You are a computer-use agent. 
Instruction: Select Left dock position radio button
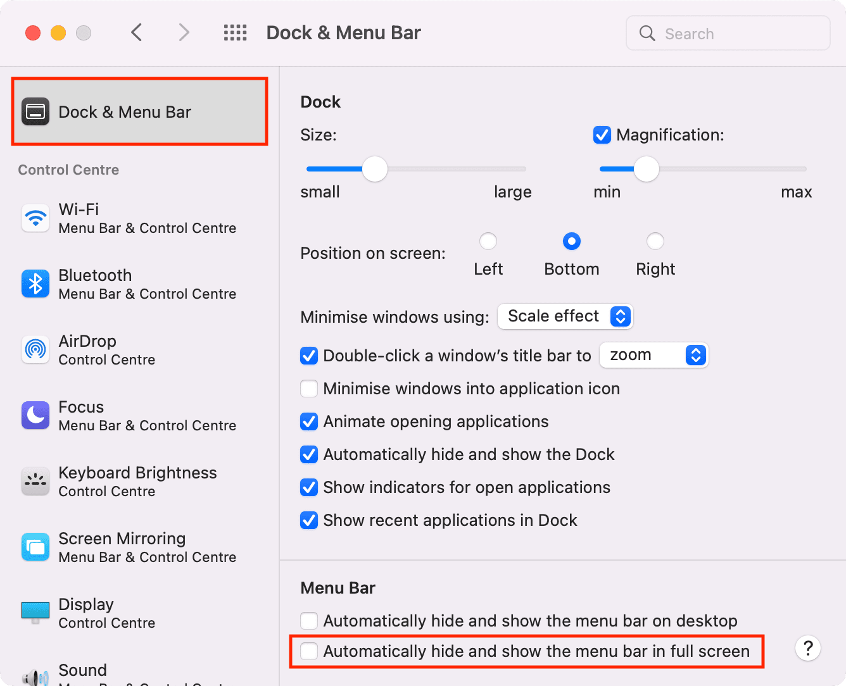pos(488,242)
